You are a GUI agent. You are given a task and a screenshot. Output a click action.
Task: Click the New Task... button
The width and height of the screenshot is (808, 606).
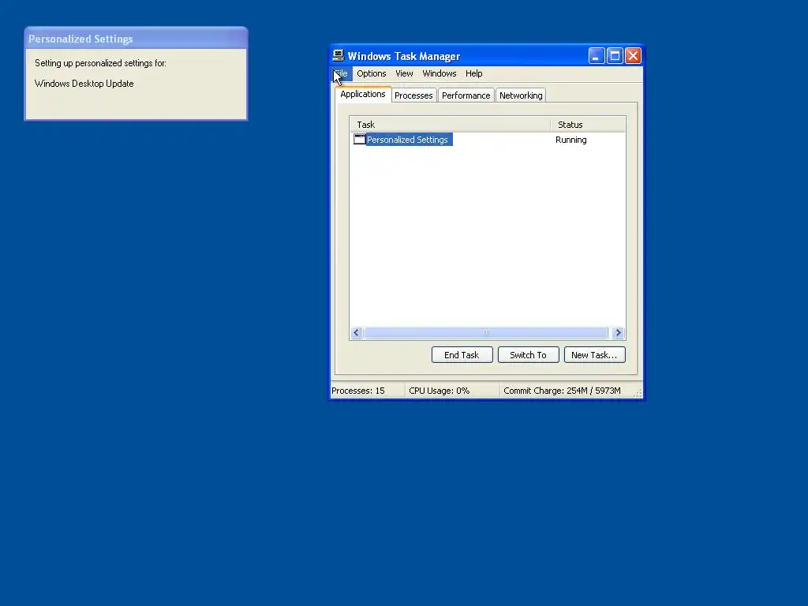click(594, 355)
